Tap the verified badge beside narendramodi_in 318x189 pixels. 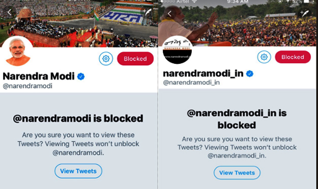[250, 73]
